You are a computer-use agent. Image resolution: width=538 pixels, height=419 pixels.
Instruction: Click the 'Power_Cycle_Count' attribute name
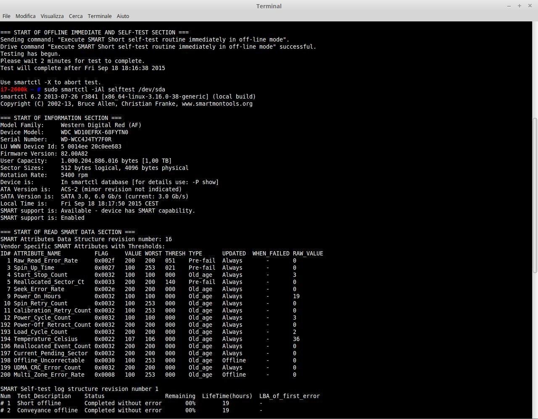(x=42, y=318)
